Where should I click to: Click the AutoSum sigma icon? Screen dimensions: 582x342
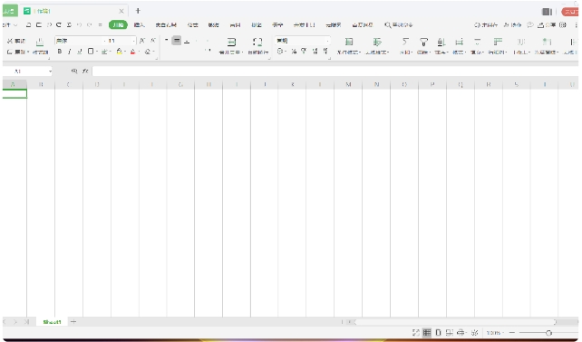pyautogui.click(x=405, y=42)
